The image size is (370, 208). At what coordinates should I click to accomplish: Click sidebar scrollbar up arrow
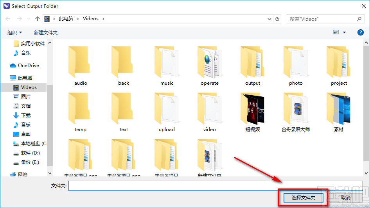(x=50, y=43)
